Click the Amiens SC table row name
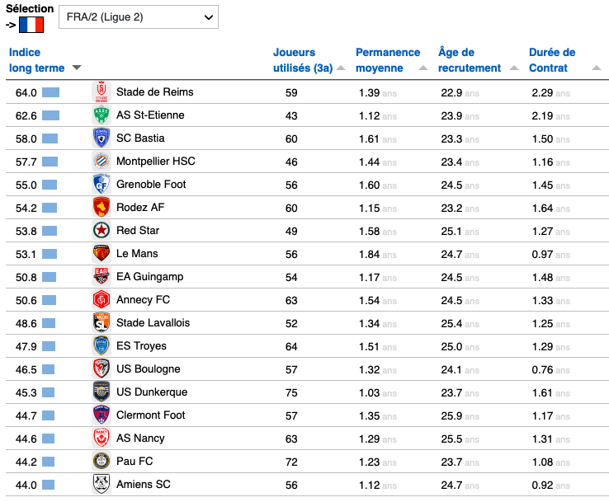This screenshot has height=502, width=609. coord(144,485)
